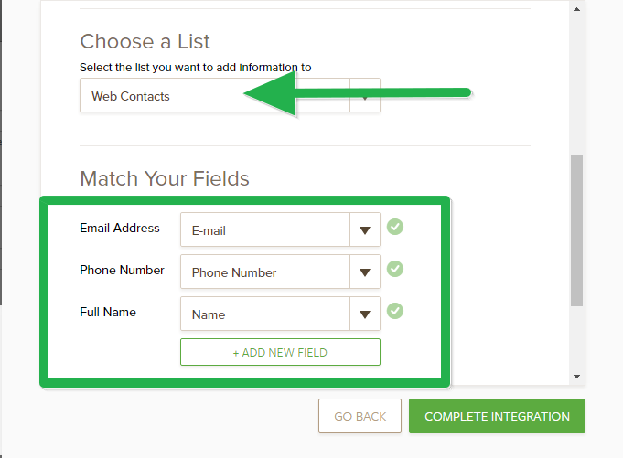Open the Name field mapping dropdown
Viewport: 623px width, 458px height.
[x=265, y=314]
